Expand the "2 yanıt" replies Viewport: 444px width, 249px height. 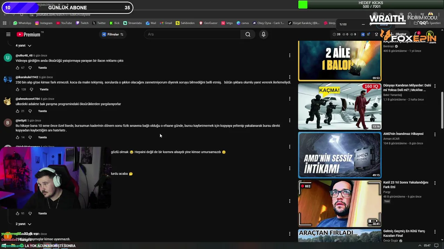23,224
